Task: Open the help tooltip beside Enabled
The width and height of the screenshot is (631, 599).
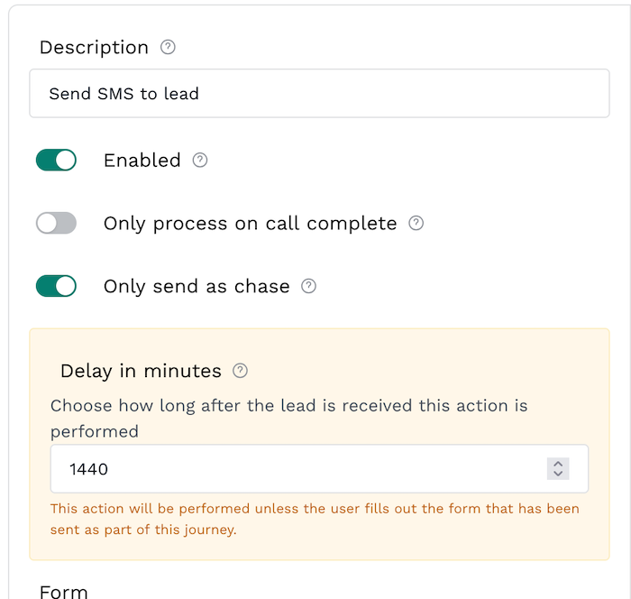Action: [x=200, y=161]
